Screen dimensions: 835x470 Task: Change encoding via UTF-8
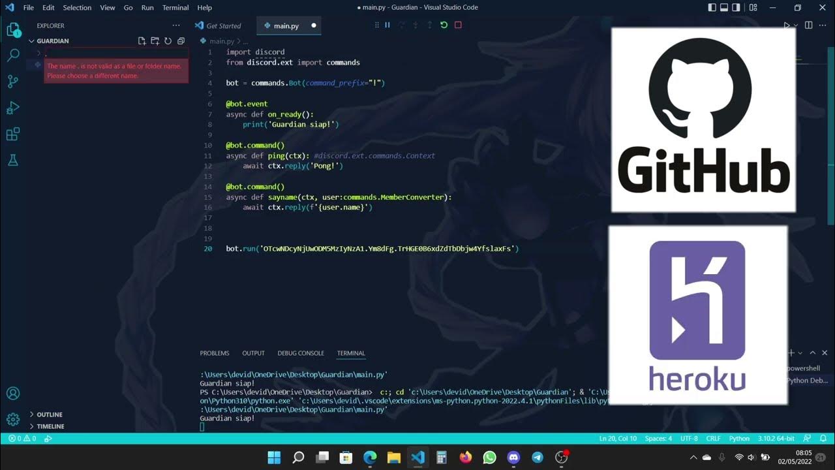(688, 439)
